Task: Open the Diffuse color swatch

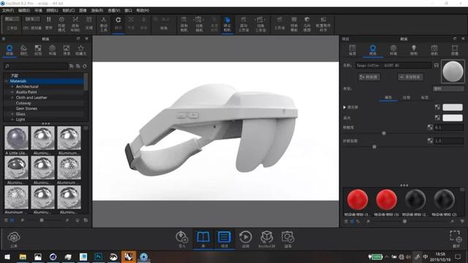Action: 453,107
